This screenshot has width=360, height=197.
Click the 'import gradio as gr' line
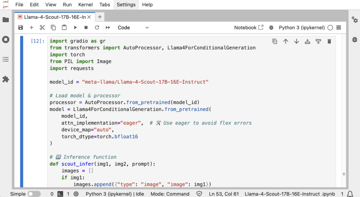point(78,41)
